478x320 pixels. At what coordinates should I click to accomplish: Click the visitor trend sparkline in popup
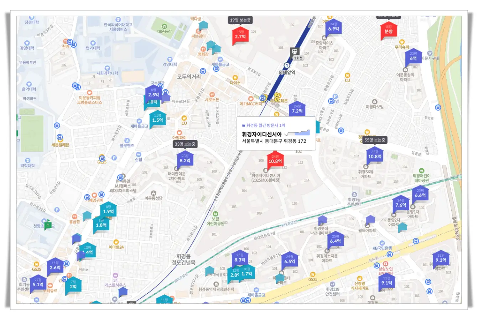coord(298,132)
